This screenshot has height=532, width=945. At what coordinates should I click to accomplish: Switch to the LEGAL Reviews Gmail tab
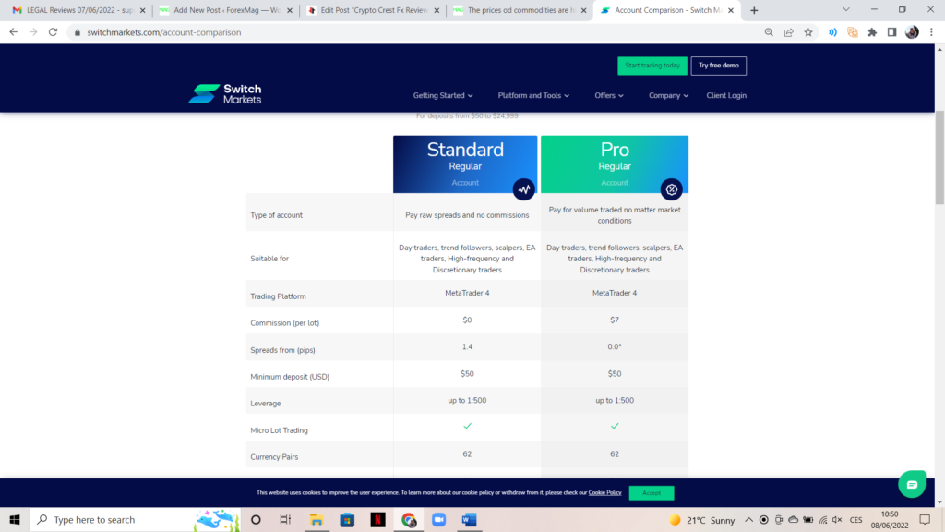pos(78,10)
